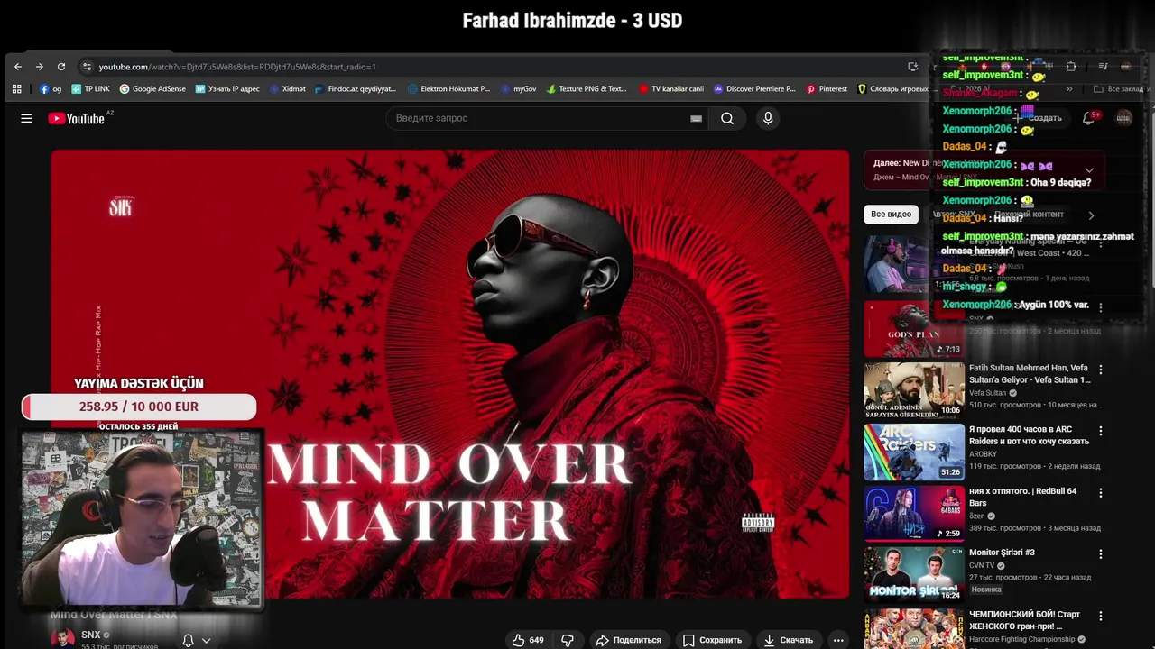The height and width of the screenshot is (649, 1155).
Task: Go back using the browser back arrow
Action: [18, 67]
